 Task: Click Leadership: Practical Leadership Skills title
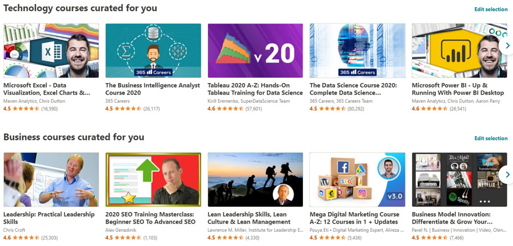49,218
